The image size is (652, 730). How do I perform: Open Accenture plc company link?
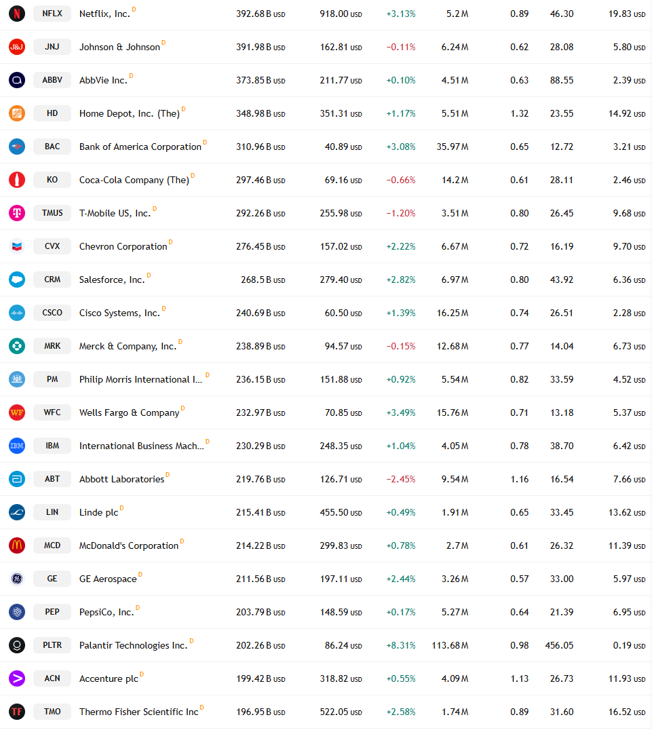tap(109, 679)
